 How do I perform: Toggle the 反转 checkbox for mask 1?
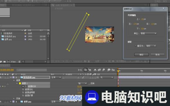(x=89, y=83)
